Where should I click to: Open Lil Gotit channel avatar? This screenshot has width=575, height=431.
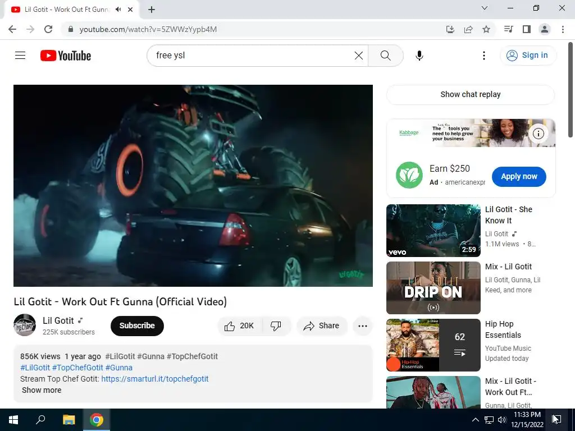coord(25,325)
